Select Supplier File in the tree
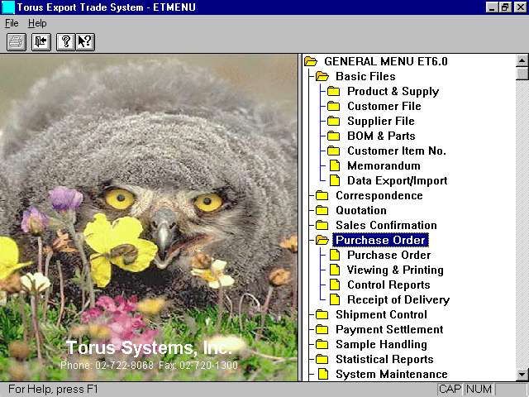 pyautogui.click(x=381, y=121)
